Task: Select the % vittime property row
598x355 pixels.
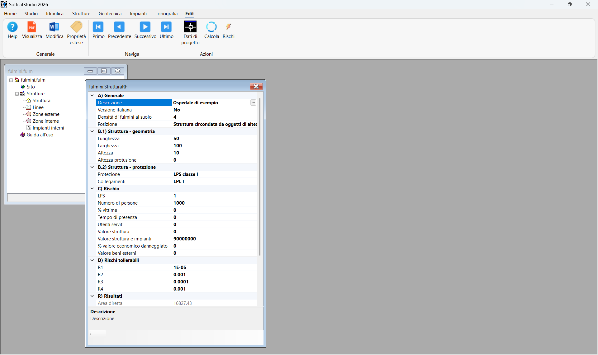Action: (177, 210)
